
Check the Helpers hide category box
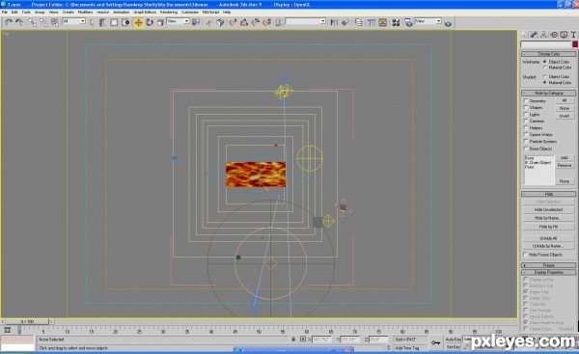tap(526, 127)
